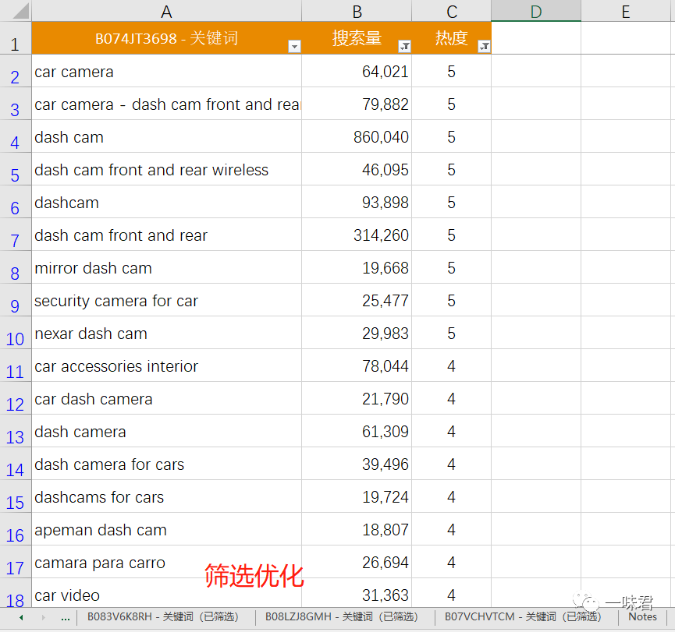Select row 4 header
Image resolution: width=675 pixels, height=632 pixels.
click(x=16, y=136)
